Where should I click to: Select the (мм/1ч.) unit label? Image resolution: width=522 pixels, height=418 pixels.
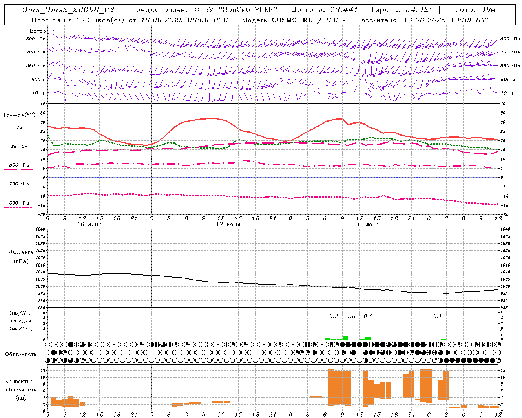[21, 329]
